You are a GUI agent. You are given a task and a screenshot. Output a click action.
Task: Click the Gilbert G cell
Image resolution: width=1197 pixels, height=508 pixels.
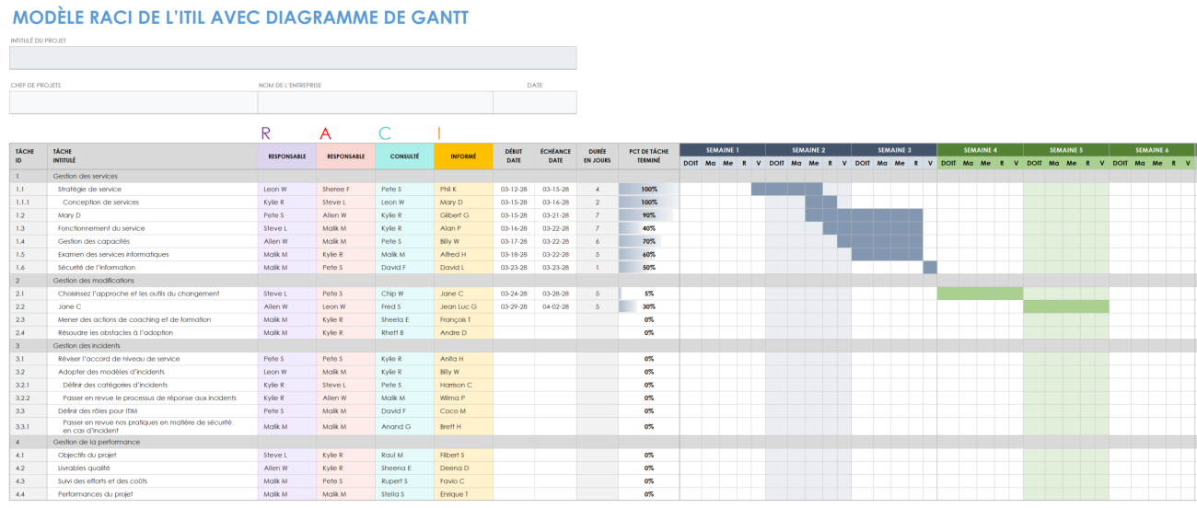tap(463, 215)
